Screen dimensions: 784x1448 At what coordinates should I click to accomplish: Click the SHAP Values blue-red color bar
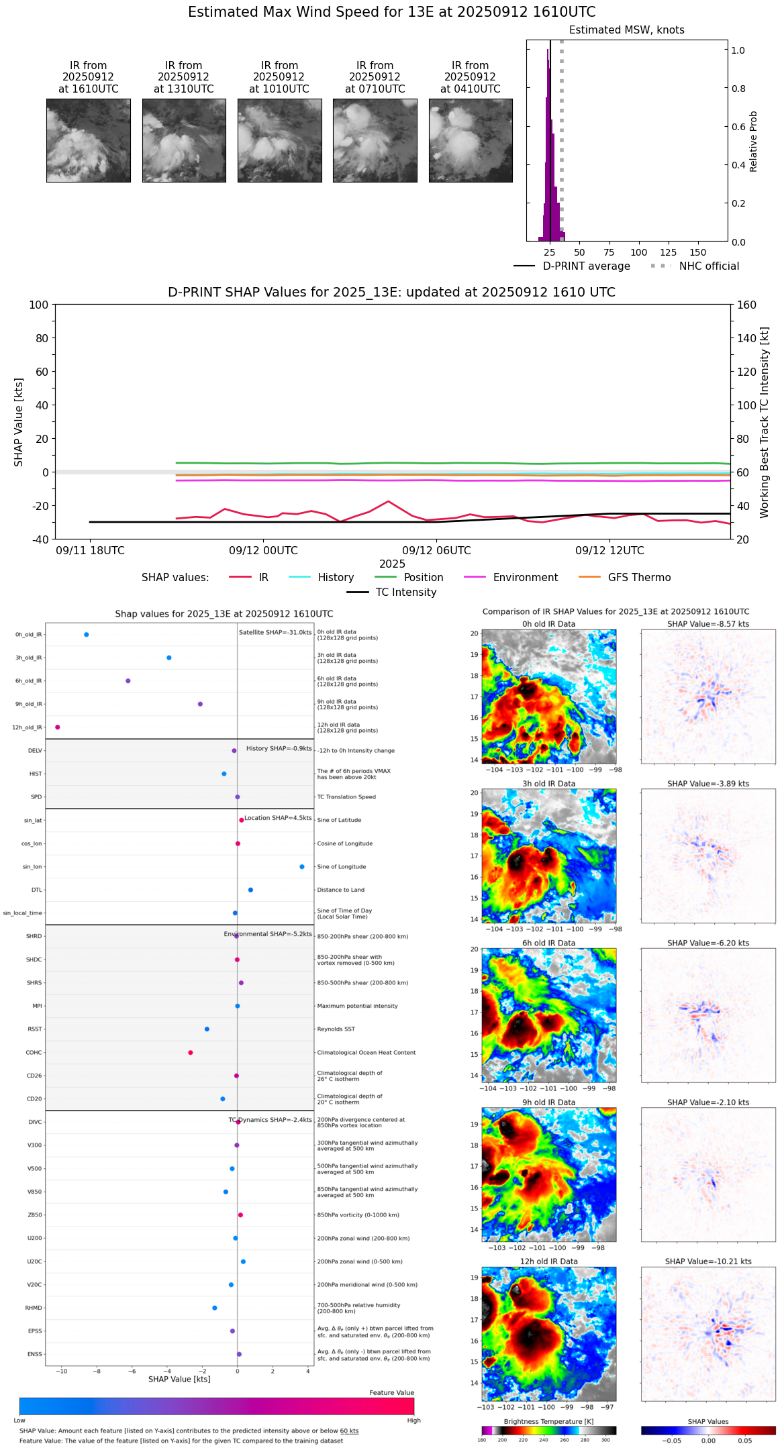708,1430
